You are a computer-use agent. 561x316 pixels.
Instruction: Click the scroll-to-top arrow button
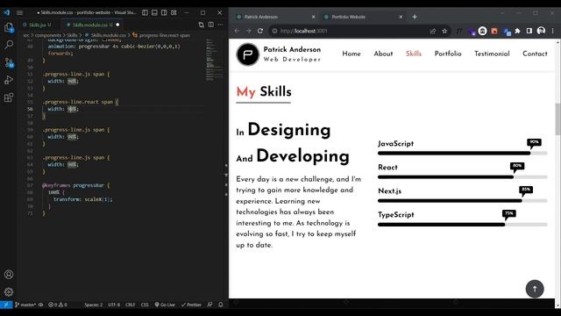coord(535,289)
